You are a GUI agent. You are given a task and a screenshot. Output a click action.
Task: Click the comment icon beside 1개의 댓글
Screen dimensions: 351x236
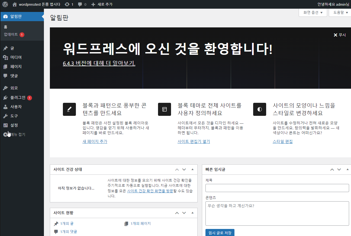(x=56, y=232)
